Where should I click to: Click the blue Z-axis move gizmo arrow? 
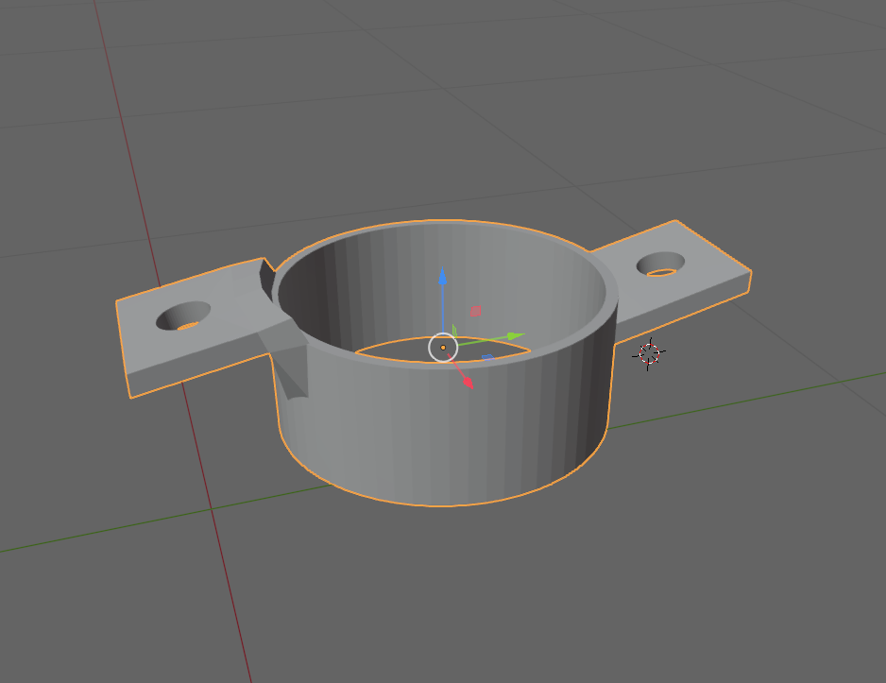click(442, 277)
